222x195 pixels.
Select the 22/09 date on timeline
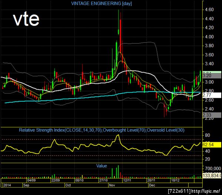point(55,181)
